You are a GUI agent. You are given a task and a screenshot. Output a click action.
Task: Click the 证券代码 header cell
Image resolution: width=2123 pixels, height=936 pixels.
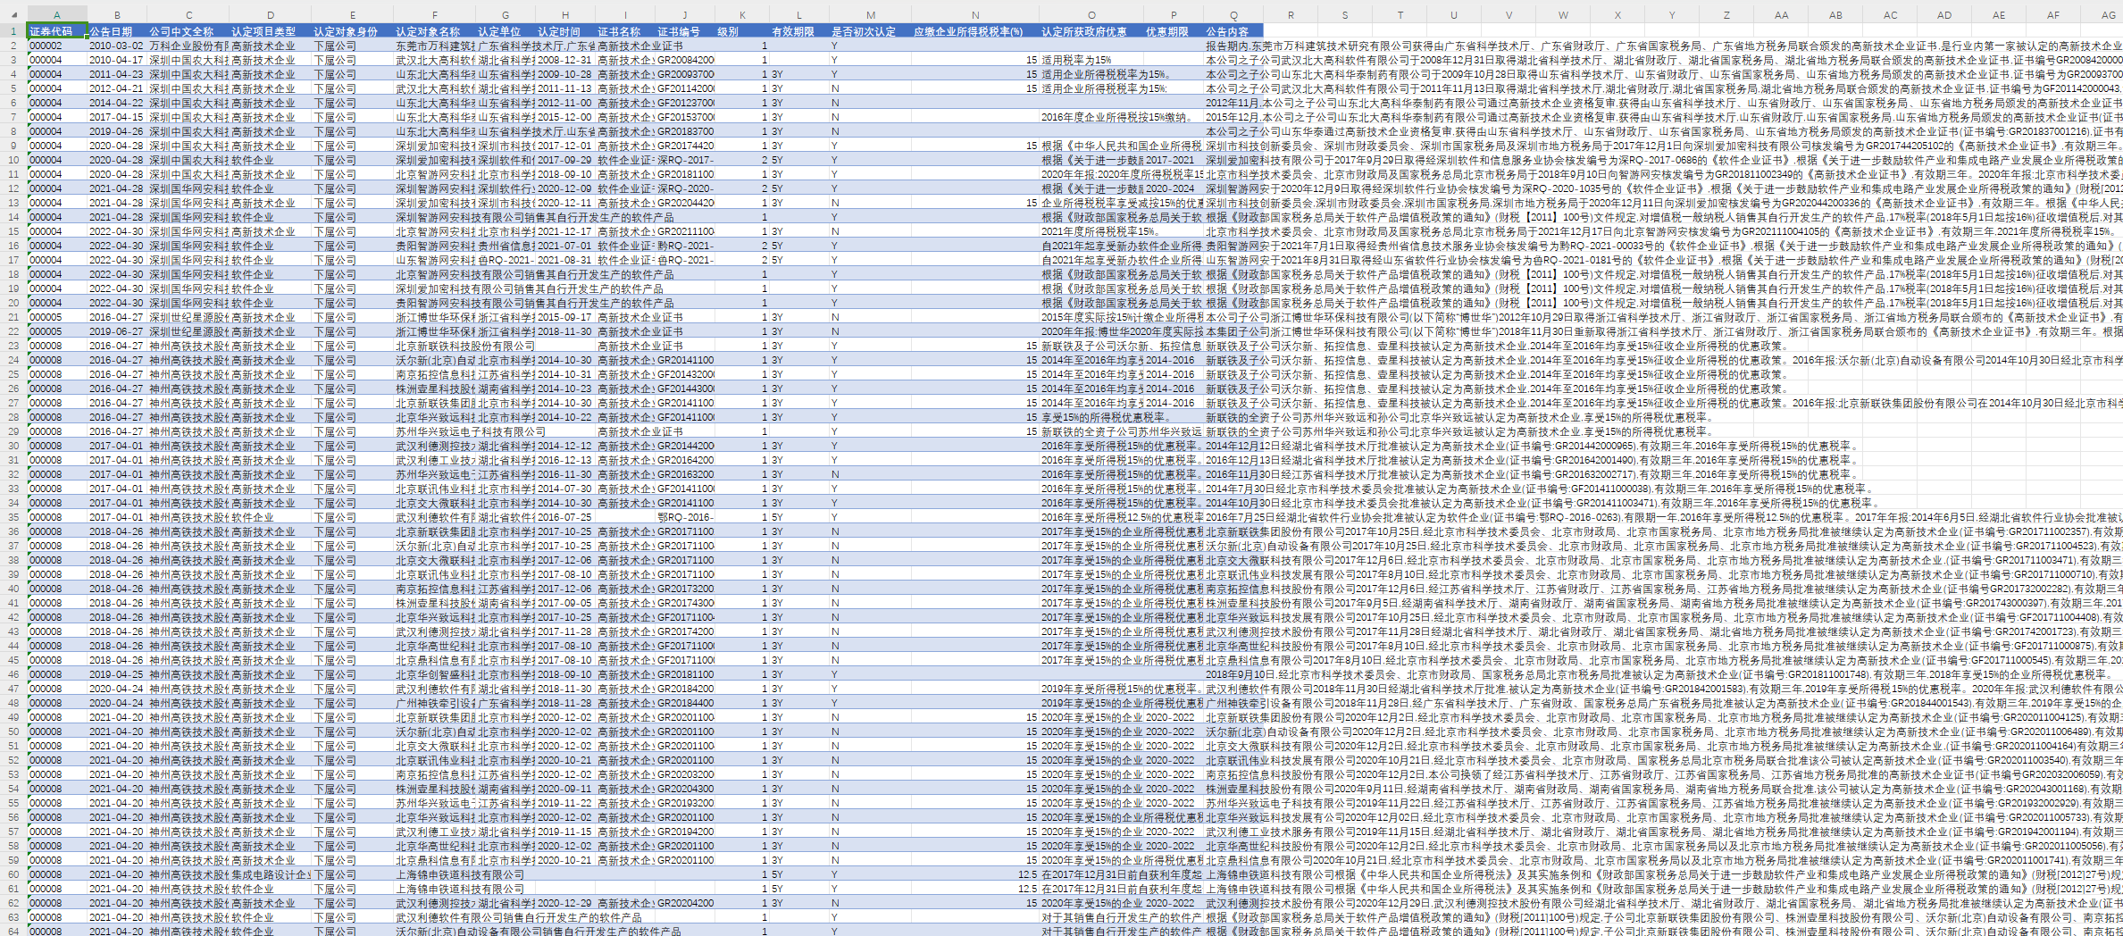pos(57,31)
